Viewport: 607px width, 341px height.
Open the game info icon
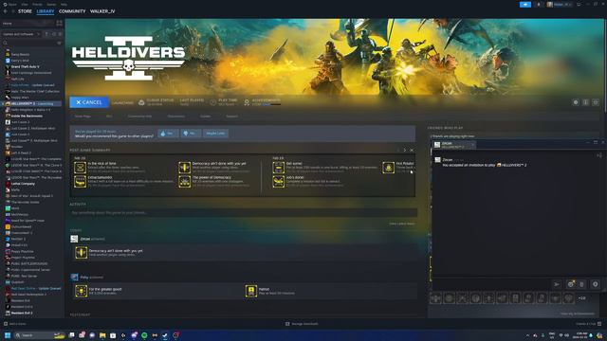586,102
